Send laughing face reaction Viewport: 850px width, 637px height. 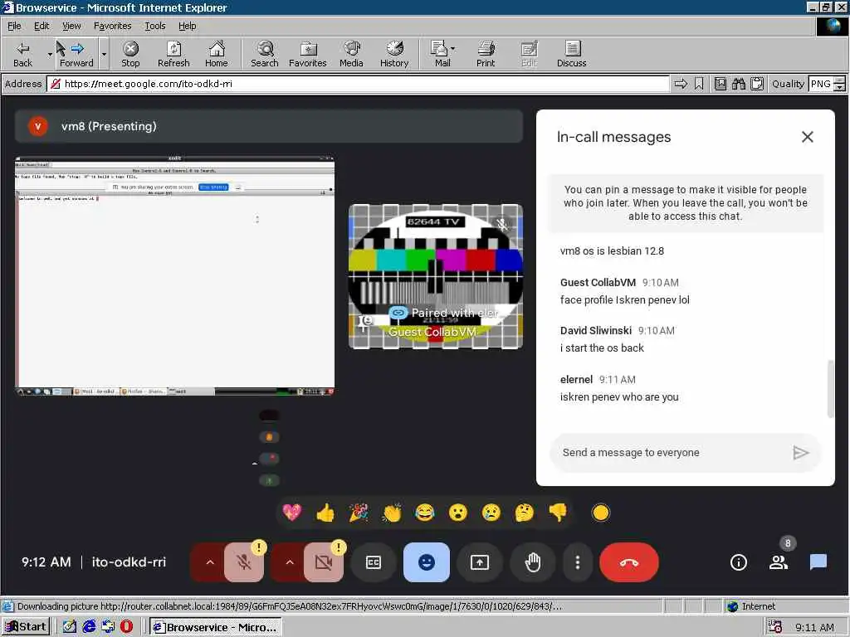point(424,513)
